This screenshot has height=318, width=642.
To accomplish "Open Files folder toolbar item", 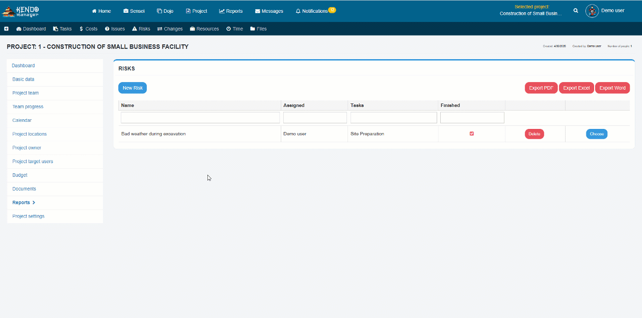I will (x=258, y=29).
